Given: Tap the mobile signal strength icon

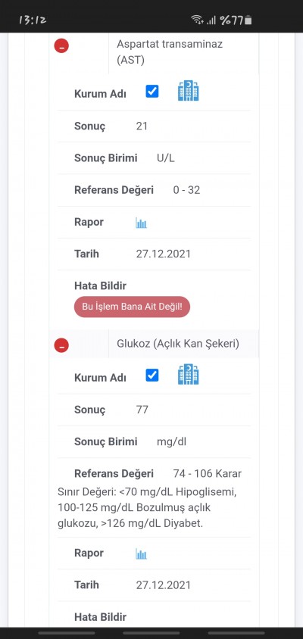Looking at the screenshot, I should [211, 20].
